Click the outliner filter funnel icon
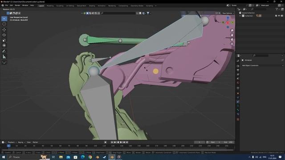The height and width of the screenshot is (160, 285). pyautogui.click(x=277, y=9)
